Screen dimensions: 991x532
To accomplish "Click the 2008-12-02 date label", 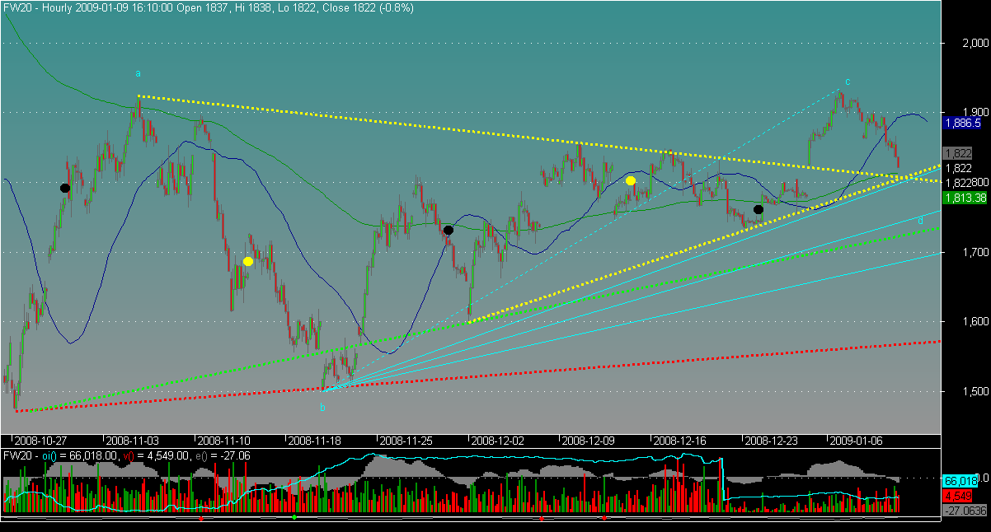I will 499,441.
